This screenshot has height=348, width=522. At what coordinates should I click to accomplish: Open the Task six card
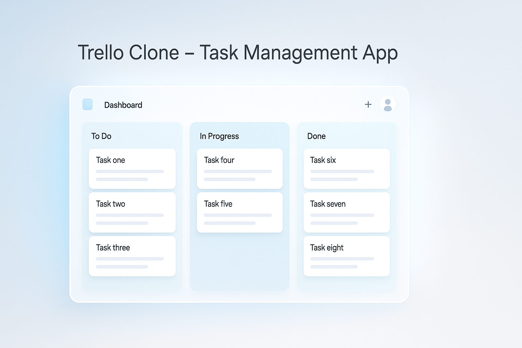click(x=347, y=168)
